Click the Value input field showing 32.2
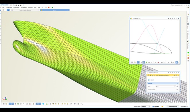Image resolution: width=190 pixels, height=112 pixels. [165, 86]
